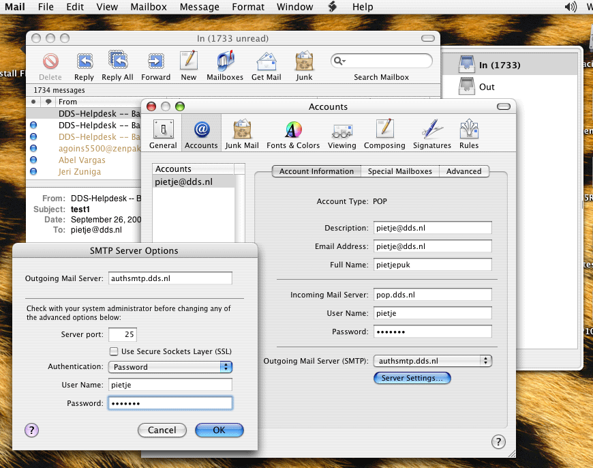Select the Accounts preferences icon
Viewport: 593px width, 468px height.
coord(201,129)
